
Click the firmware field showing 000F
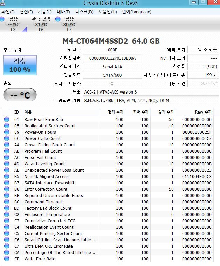point(112,50)
